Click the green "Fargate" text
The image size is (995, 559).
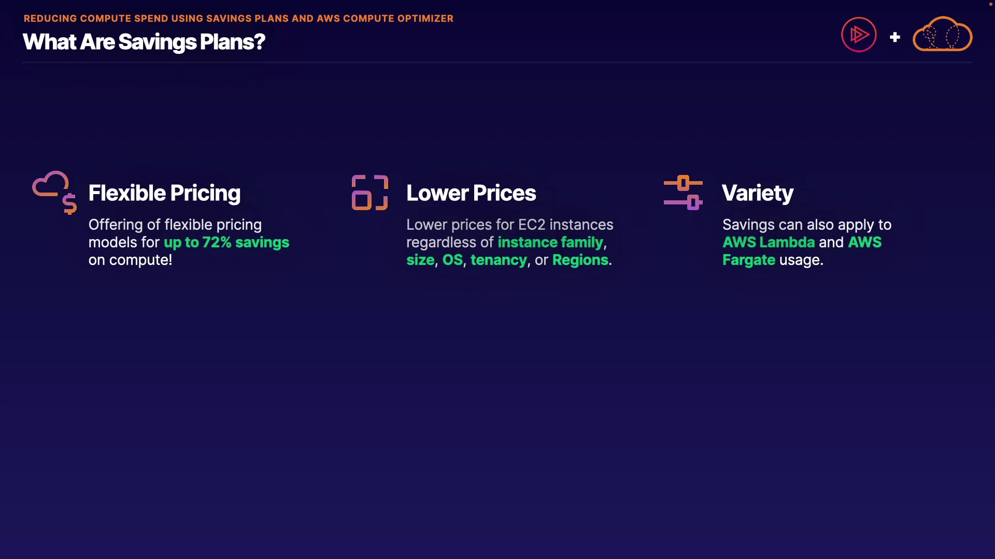click(749, 260)
